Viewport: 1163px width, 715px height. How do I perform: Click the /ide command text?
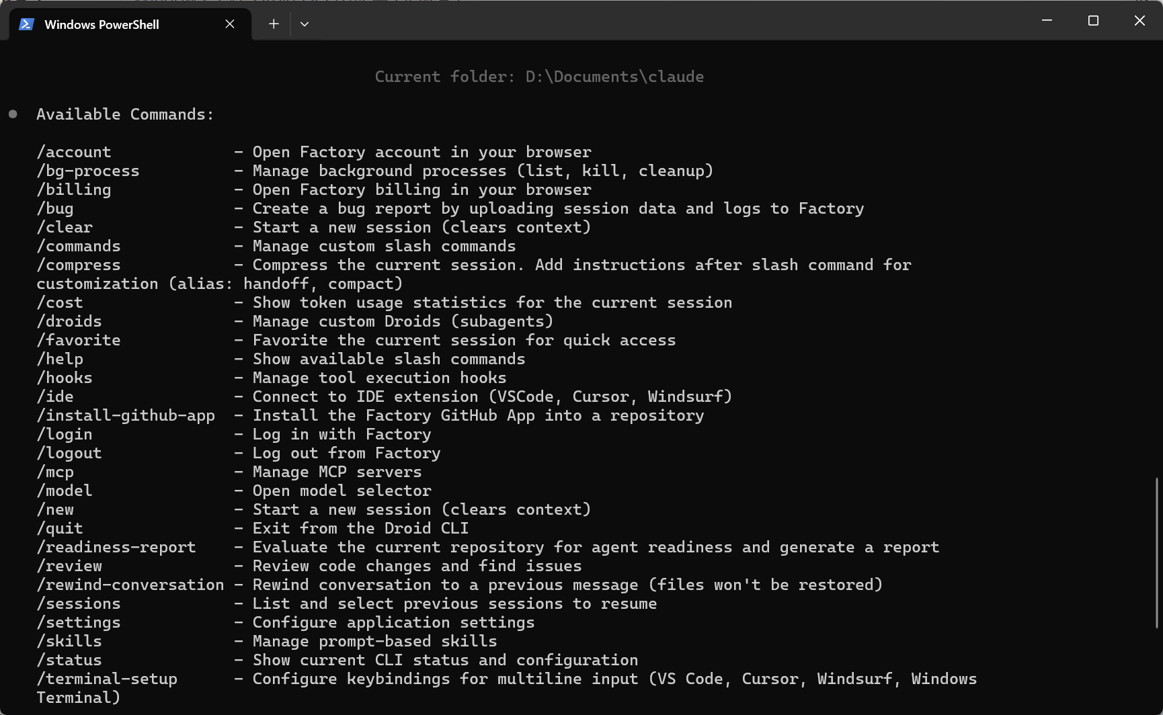55,396
